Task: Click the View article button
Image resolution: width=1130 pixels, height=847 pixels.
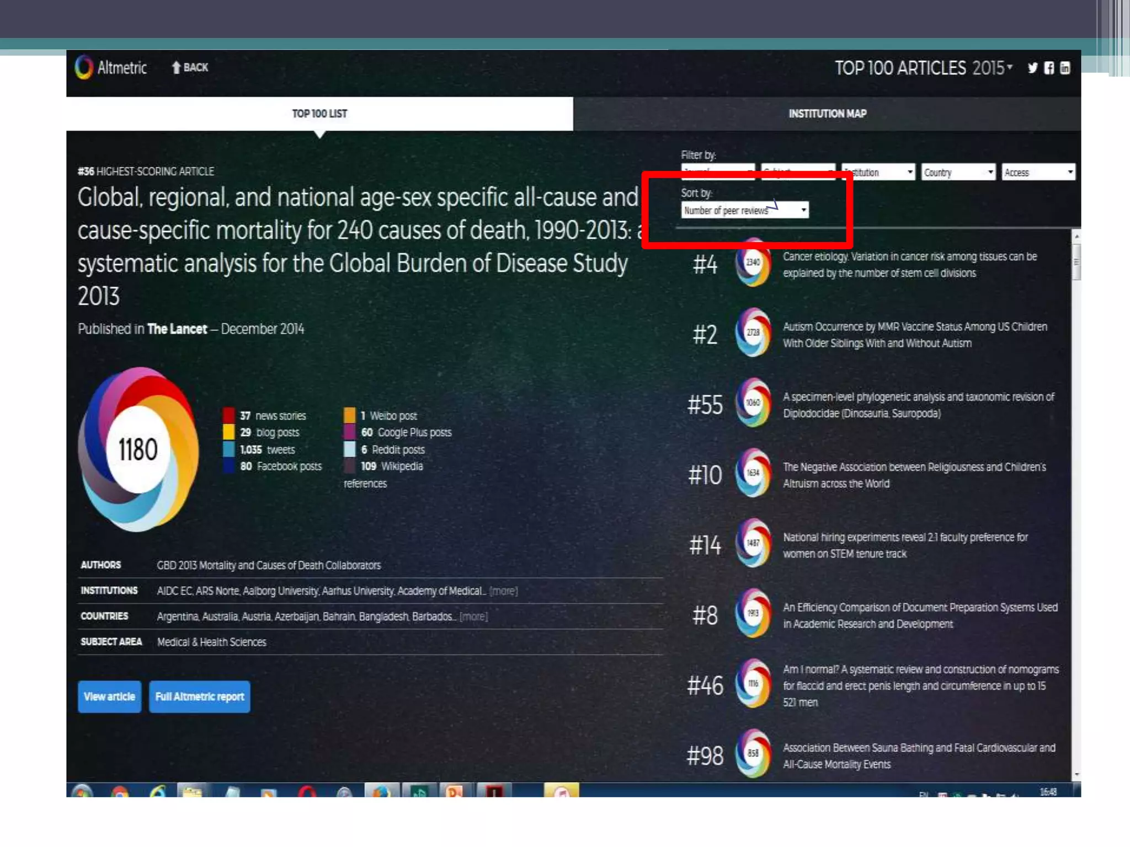Action: coord(109,697)
